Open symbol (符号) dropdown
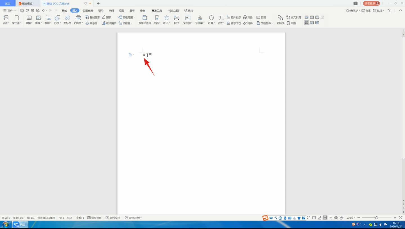 211,20
